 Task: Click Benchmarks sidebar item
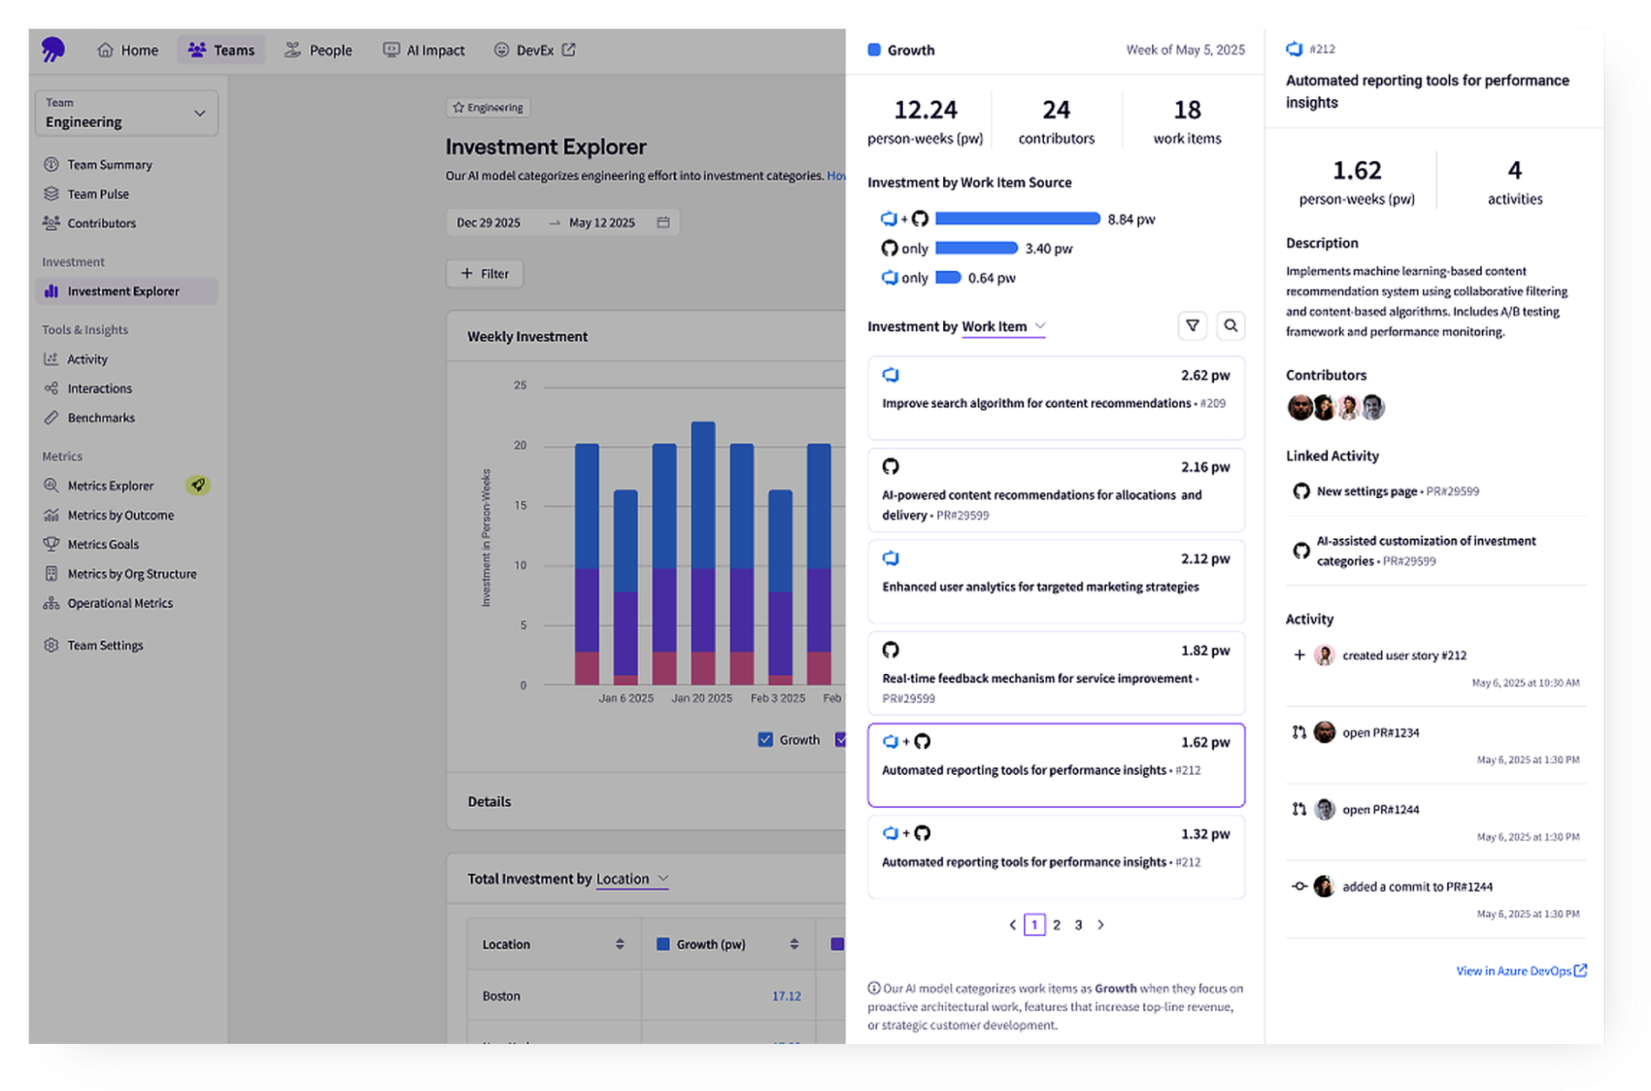[x=101, y=418]
